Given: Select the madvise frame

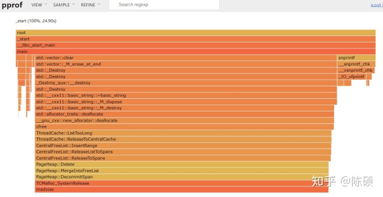Looking at the screenshot, I should point(182,190).
